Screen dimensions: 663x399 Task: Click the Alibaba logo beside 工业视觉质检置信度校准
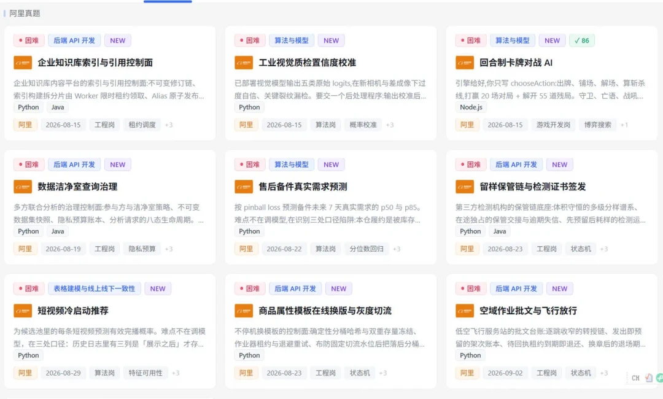[x=244, y=63]
